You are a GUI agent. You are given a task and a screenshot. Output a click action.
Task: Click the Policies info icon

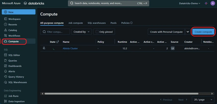(x=131, y=23)
